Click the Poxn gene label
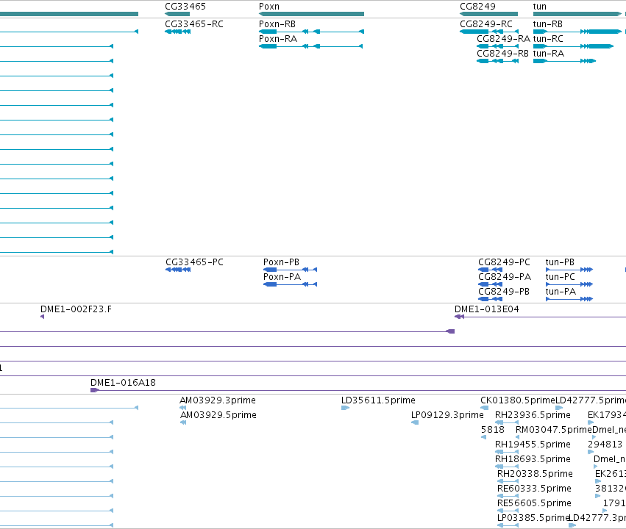The height and width of the screenshot is (529, 626). [269, 7]
